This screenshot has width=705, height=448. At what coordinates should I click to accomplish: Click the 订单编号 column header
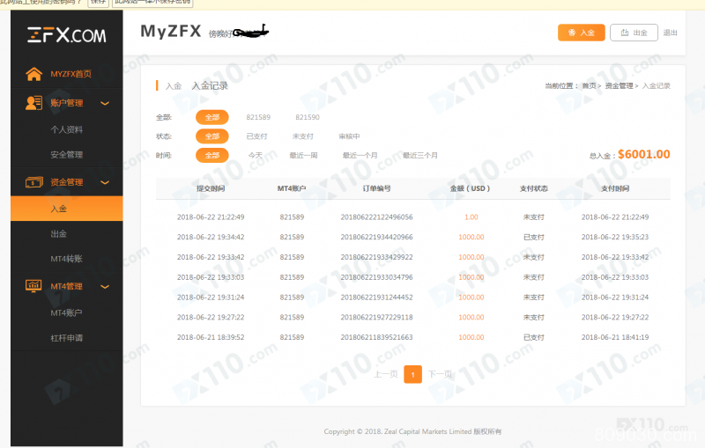(377, 188)
